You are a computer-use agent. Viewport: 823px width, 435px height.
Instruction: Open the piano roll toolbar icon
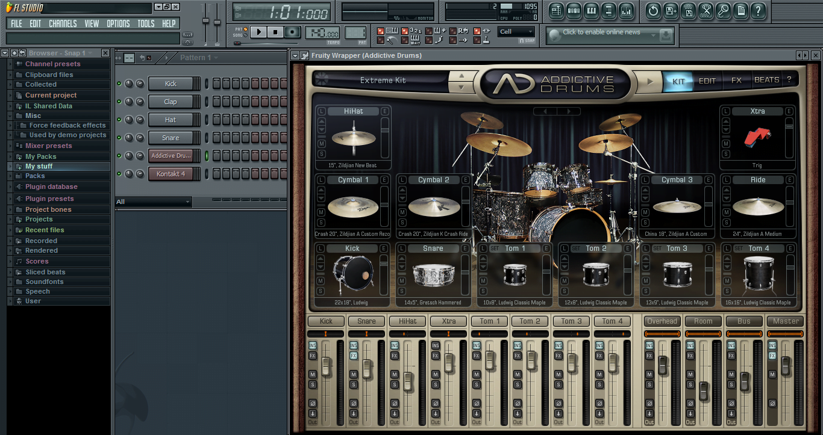pos(591,10)
